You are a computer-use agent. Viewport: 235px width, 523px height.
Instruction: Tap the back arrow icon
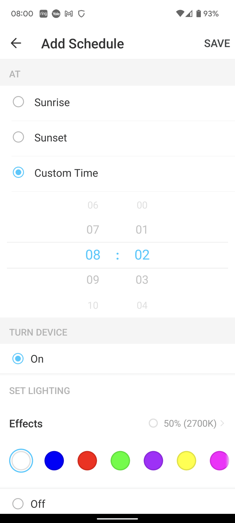pyautogui.click(x=16, y=43)
